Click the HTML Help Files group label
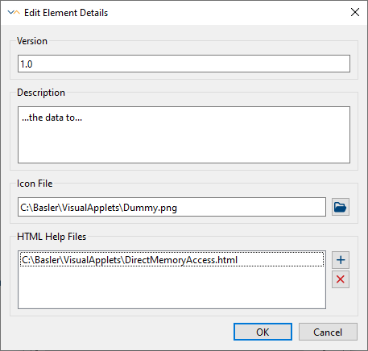This screenshot has height=351, width=368. [52, 237]
